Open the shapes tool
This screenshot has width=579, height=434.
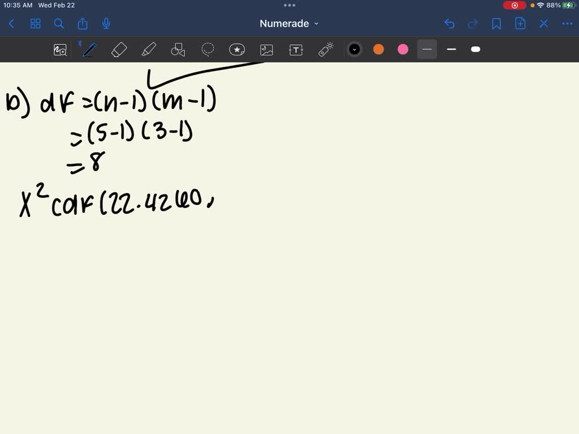coord(178,49)
